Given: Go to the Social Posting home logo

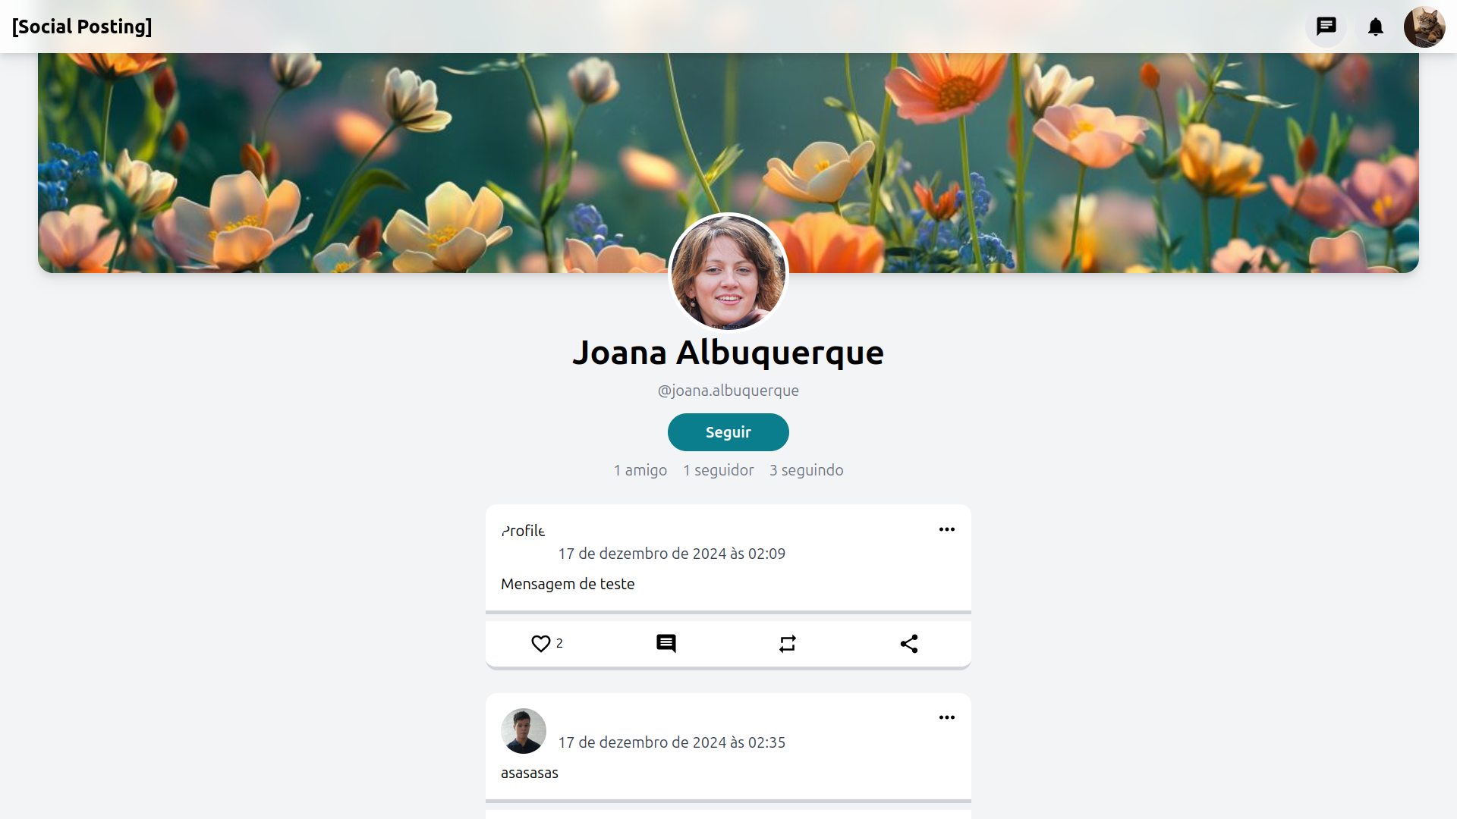Looking at the screenshot, I should [x=82, y=27].
